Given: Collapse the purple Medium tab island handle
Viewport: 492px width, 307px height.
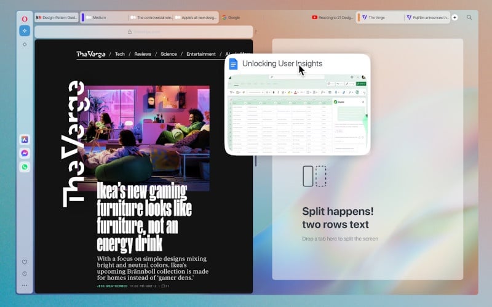Looking at the screenshot, I should pyautogui.click(x=83, y=18).
